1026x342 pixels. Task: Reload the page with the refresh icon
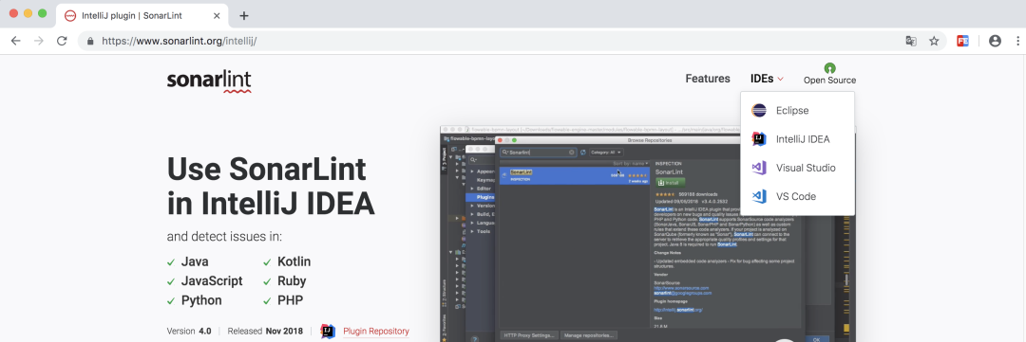(62, 41)
